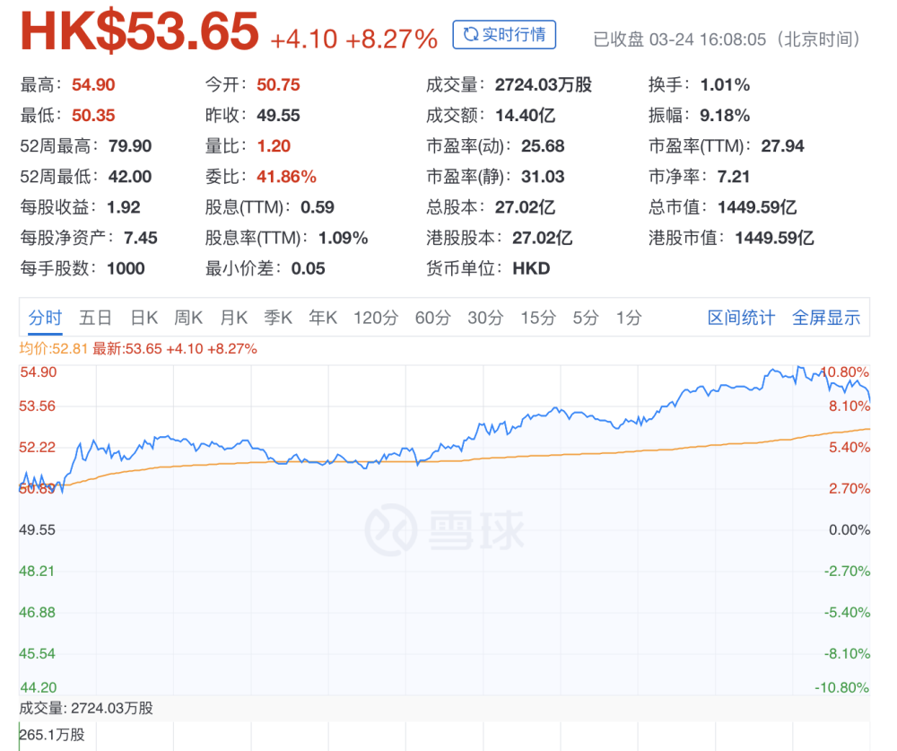Click the 每股净资产 value 7.45
This screenshot has width=897, height=751.
[x=141, y=238]
